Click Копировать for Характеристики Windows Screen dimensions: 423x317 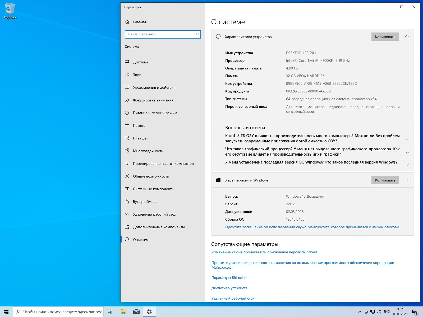click(x=385, y=180)
